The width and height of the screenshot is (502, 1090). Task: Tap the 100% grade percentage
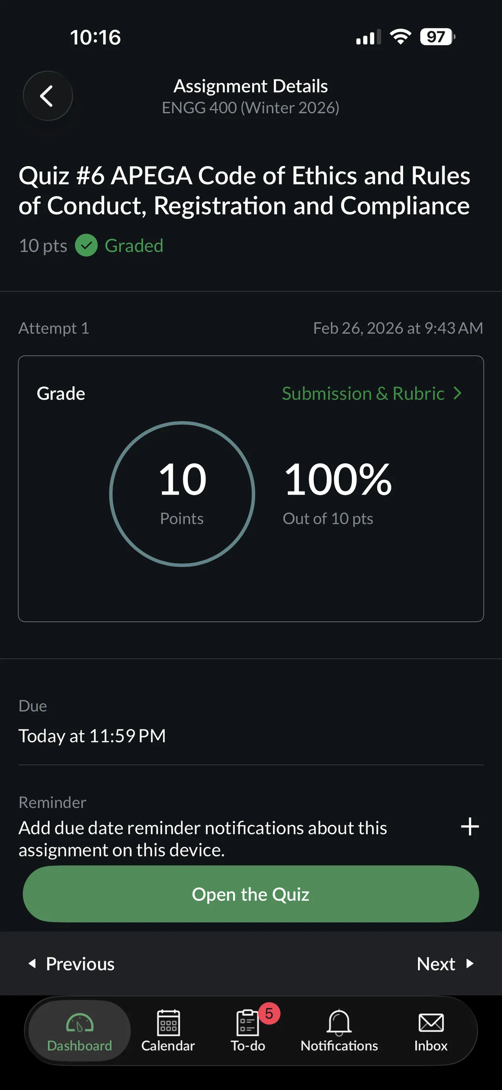coord(338,479)
